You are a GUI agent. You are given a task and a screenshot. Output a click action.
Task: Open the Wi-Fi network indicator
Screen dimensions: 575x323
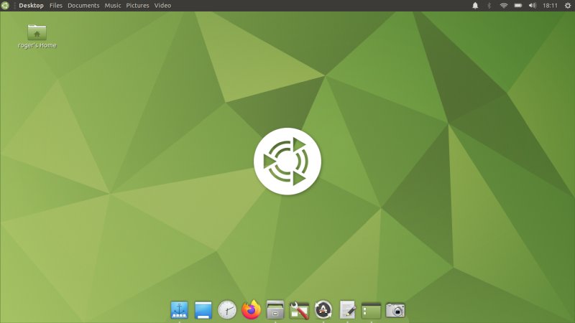coord(504,6)
